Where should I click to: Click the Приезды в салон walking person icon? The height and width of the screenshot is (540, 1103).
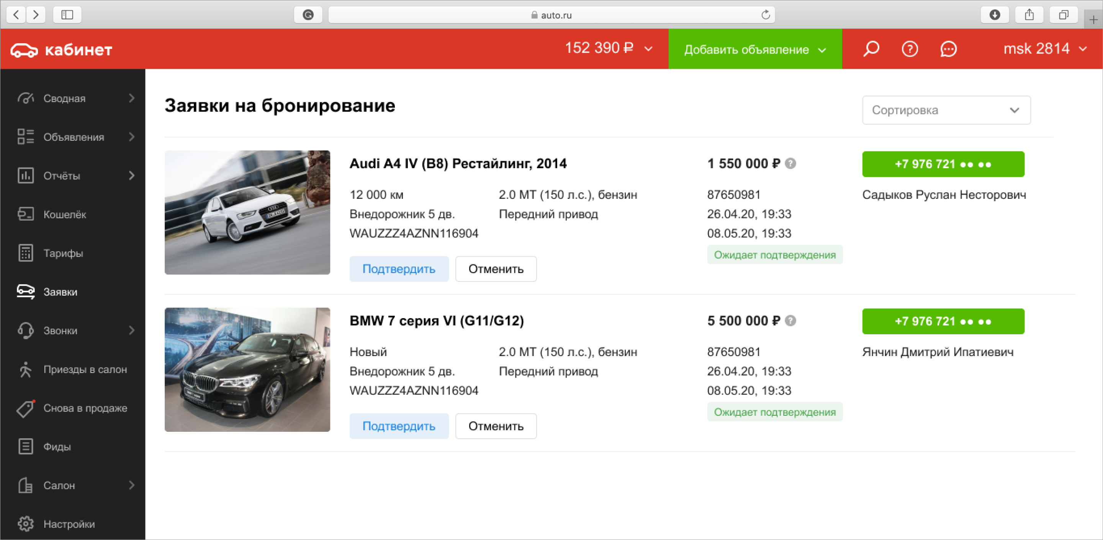[x=26, y=369]
